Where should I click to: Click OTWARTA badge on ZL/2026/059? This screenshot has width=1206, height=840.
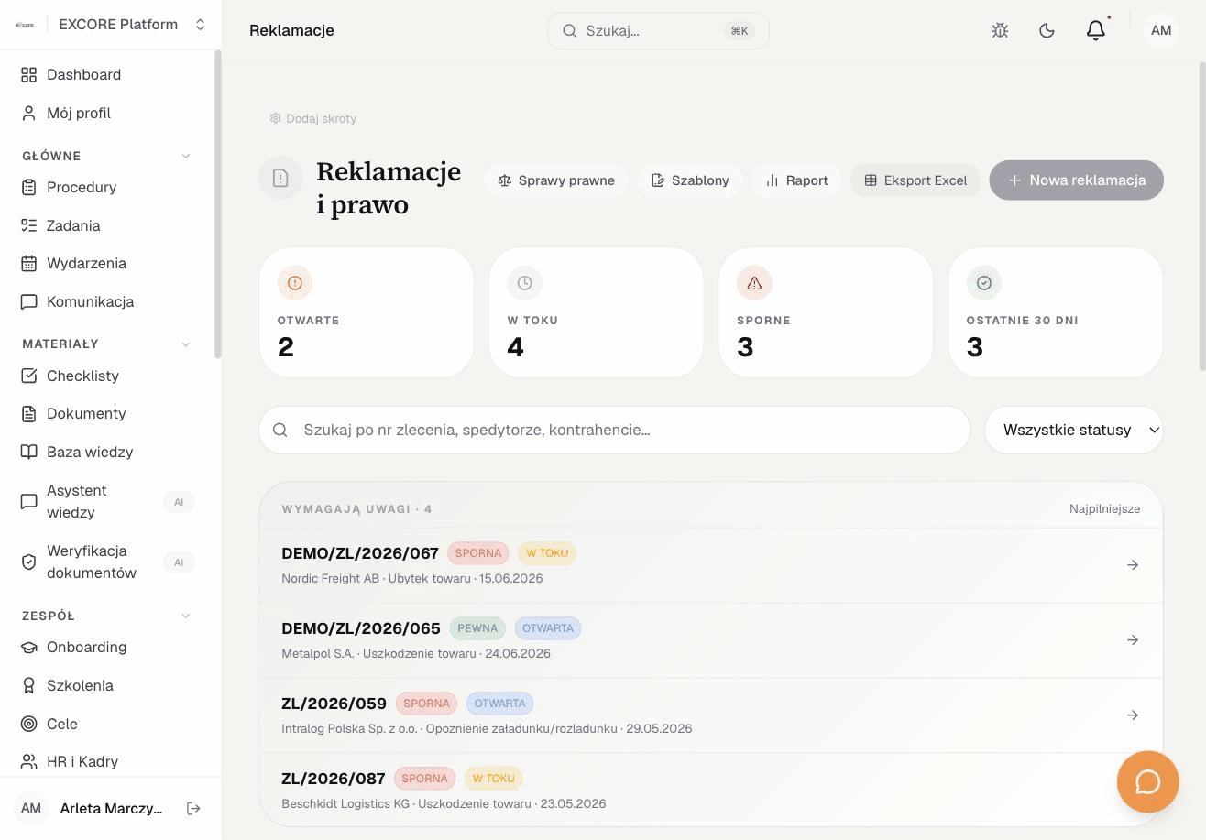[x=499, y=704]
